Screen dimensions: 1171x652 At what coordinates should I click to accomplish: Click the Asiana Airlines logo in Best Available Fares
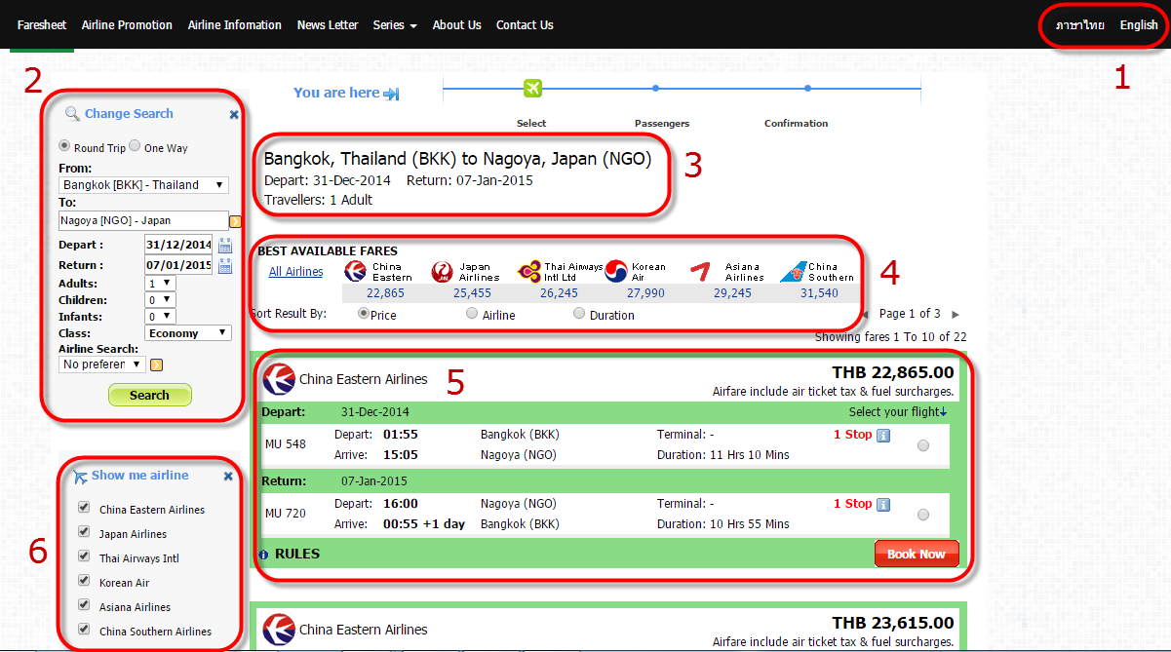(699, 271)
